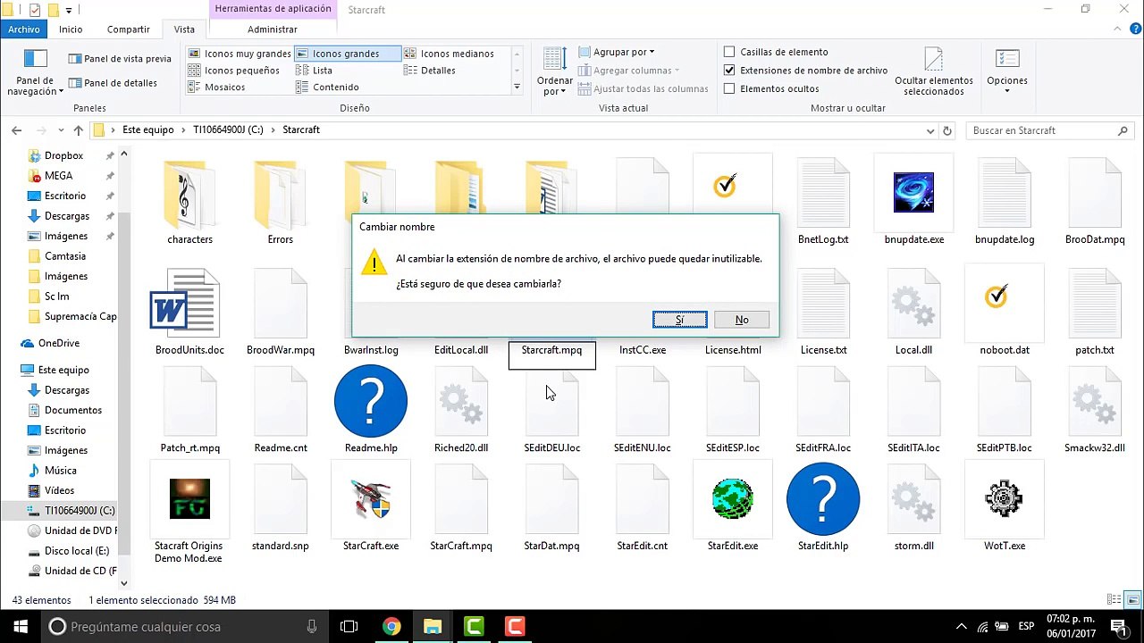Viewport: 1144px width, 643px height.
Task: Choose the Detalles view layout
Action: click(430, 71)
